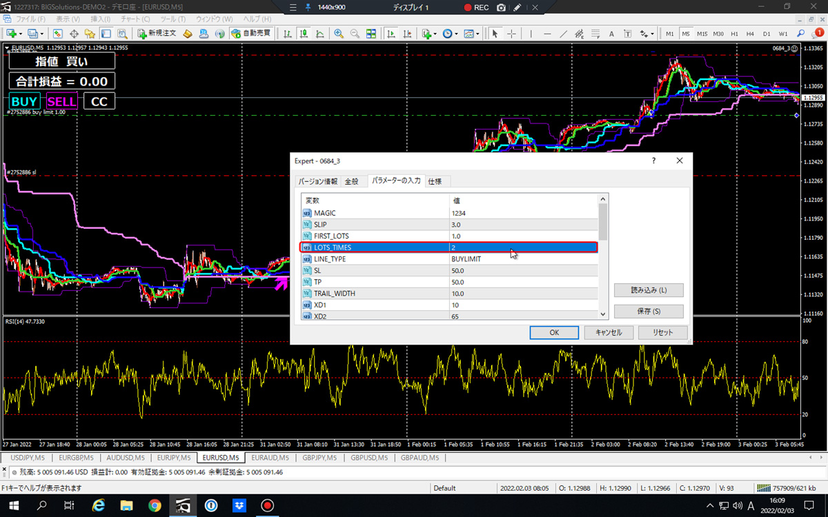Expand the indicators list dropdown arrow

click(435, 33)
